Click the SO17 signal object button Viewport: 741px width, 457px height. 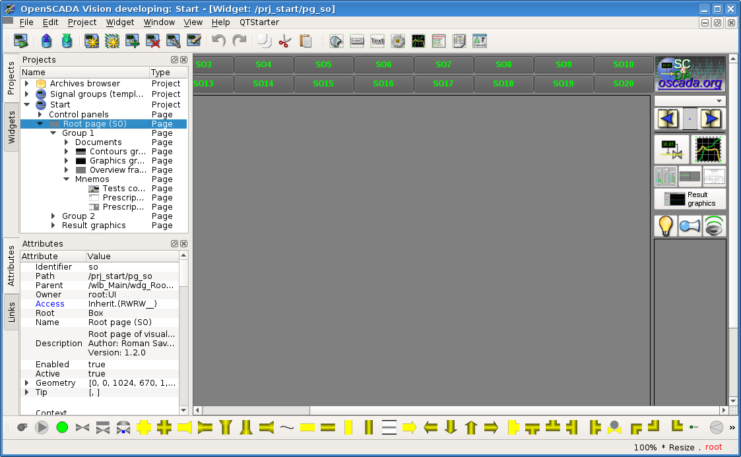[x=443, y=84]
